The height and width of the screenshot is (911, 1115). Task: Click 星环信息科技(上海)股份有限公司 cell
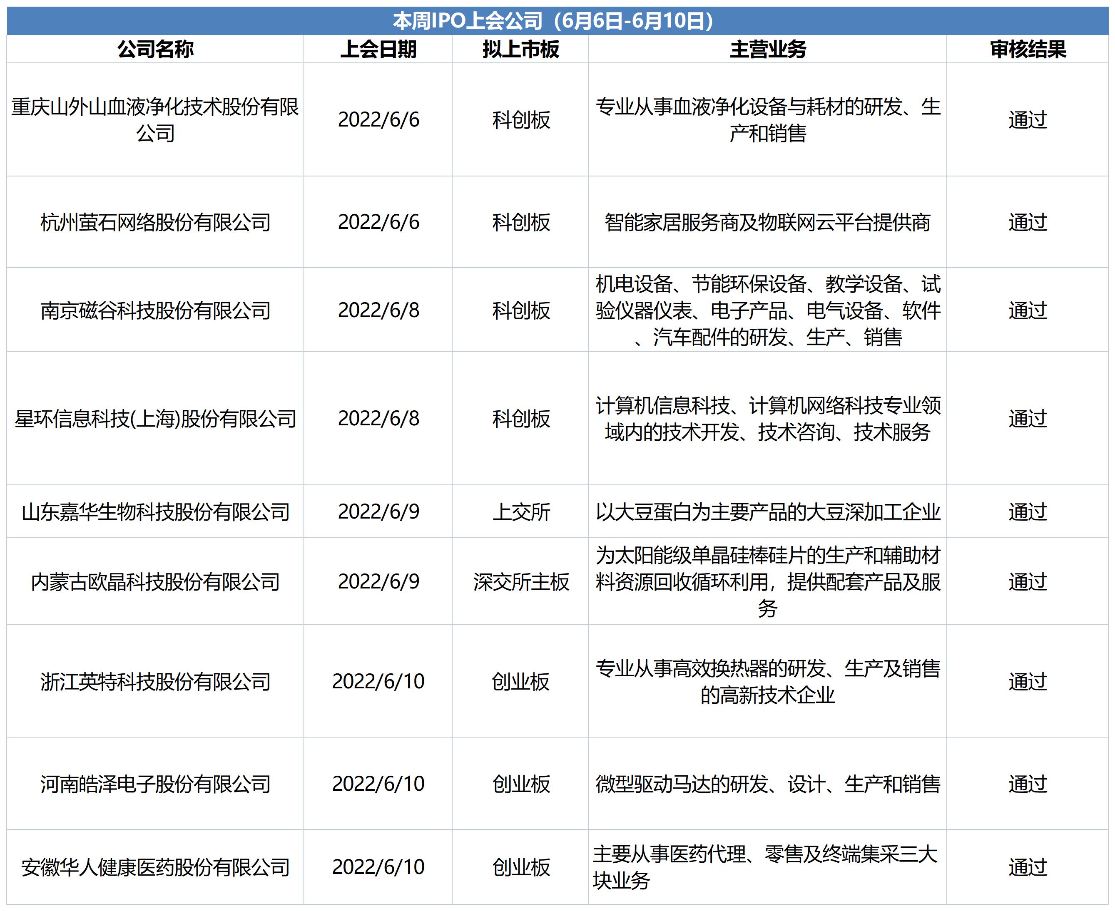click(155, 419)
